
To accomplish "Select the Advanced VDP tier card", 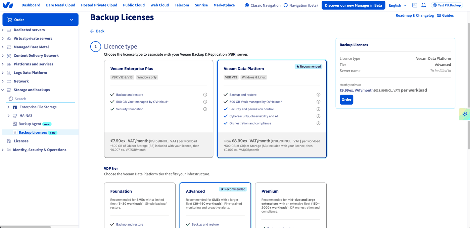I will pos(215,205).
